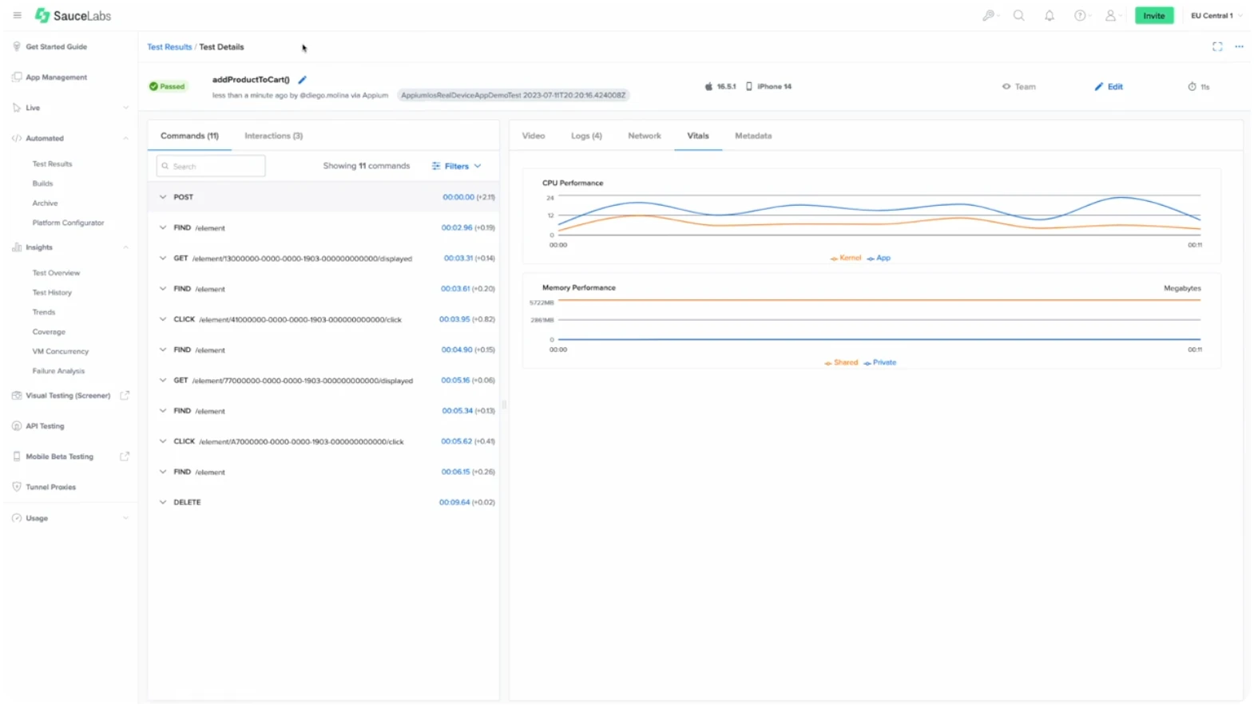Click the Get Started Guide lightbulb icon

[x=17, y=46]
